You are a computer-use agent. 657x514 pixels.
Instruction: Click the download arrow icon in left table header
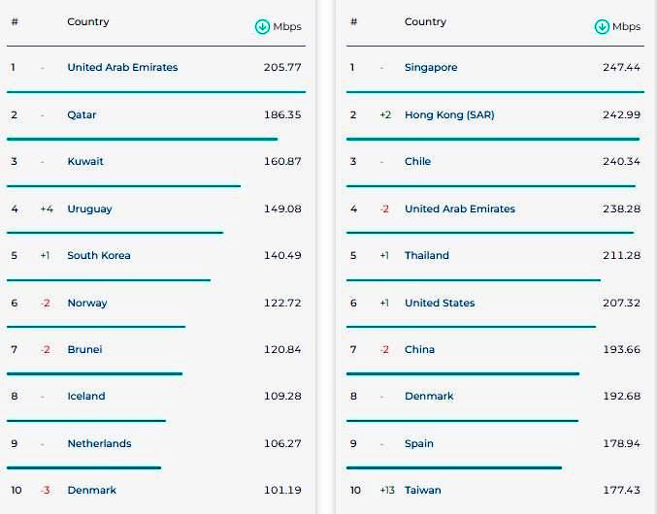(262, 27)
